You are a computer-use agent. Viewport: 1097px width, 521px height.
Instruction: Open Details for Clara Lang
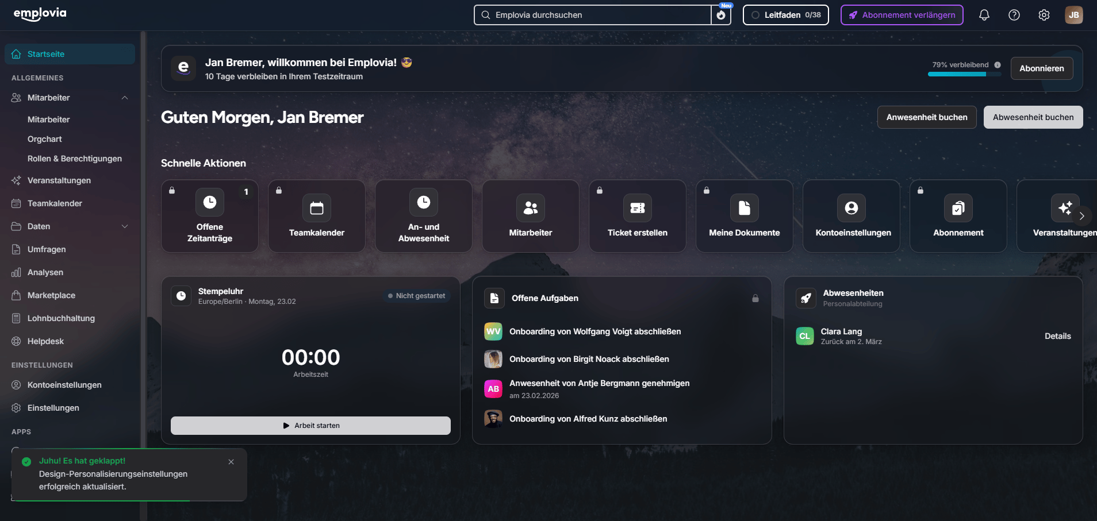(1057, 336)
